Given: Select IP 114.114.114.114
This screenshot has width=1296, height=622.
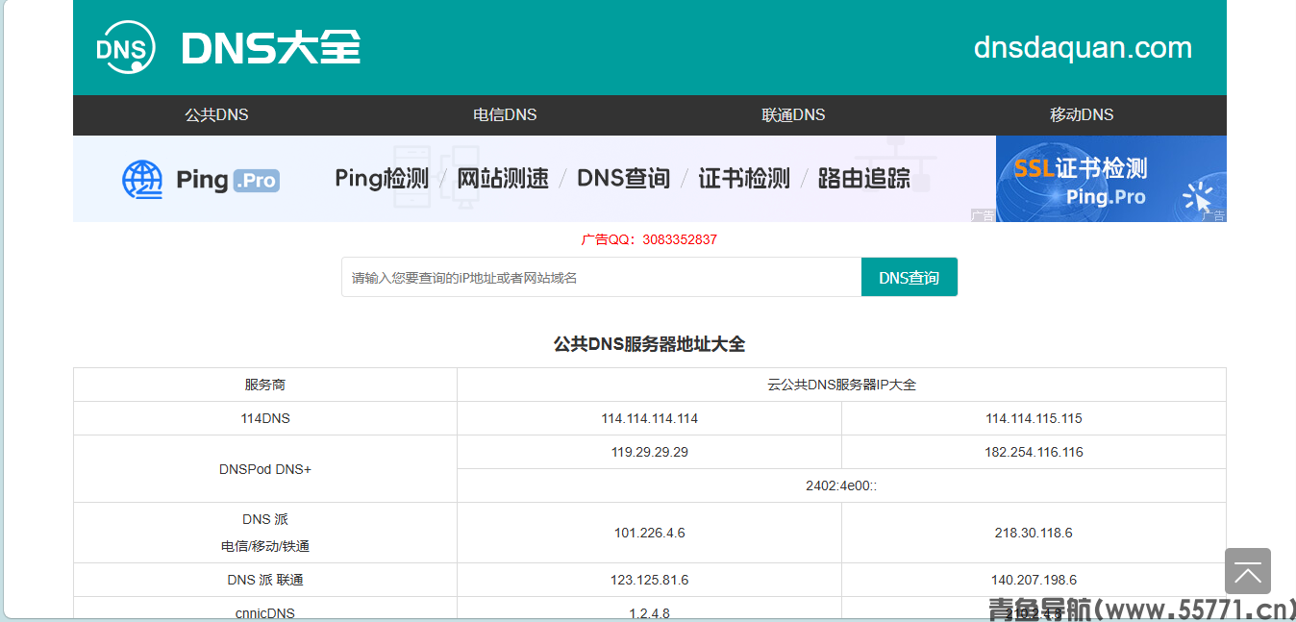Looking at the screenshot, I should point(650,418).
